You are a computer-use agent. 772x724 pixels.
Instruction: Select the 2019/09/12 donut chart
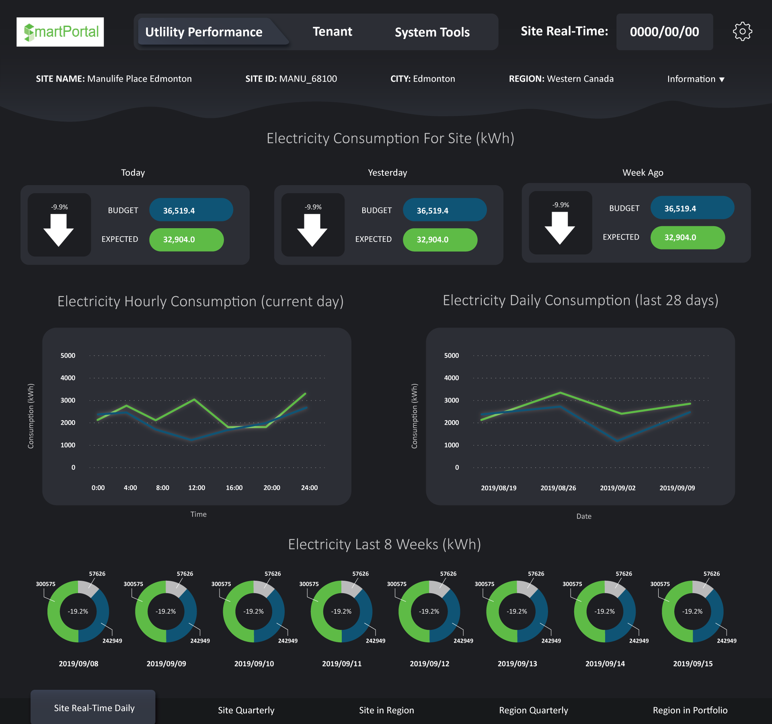pyautogui.click(x=429, y=611)
